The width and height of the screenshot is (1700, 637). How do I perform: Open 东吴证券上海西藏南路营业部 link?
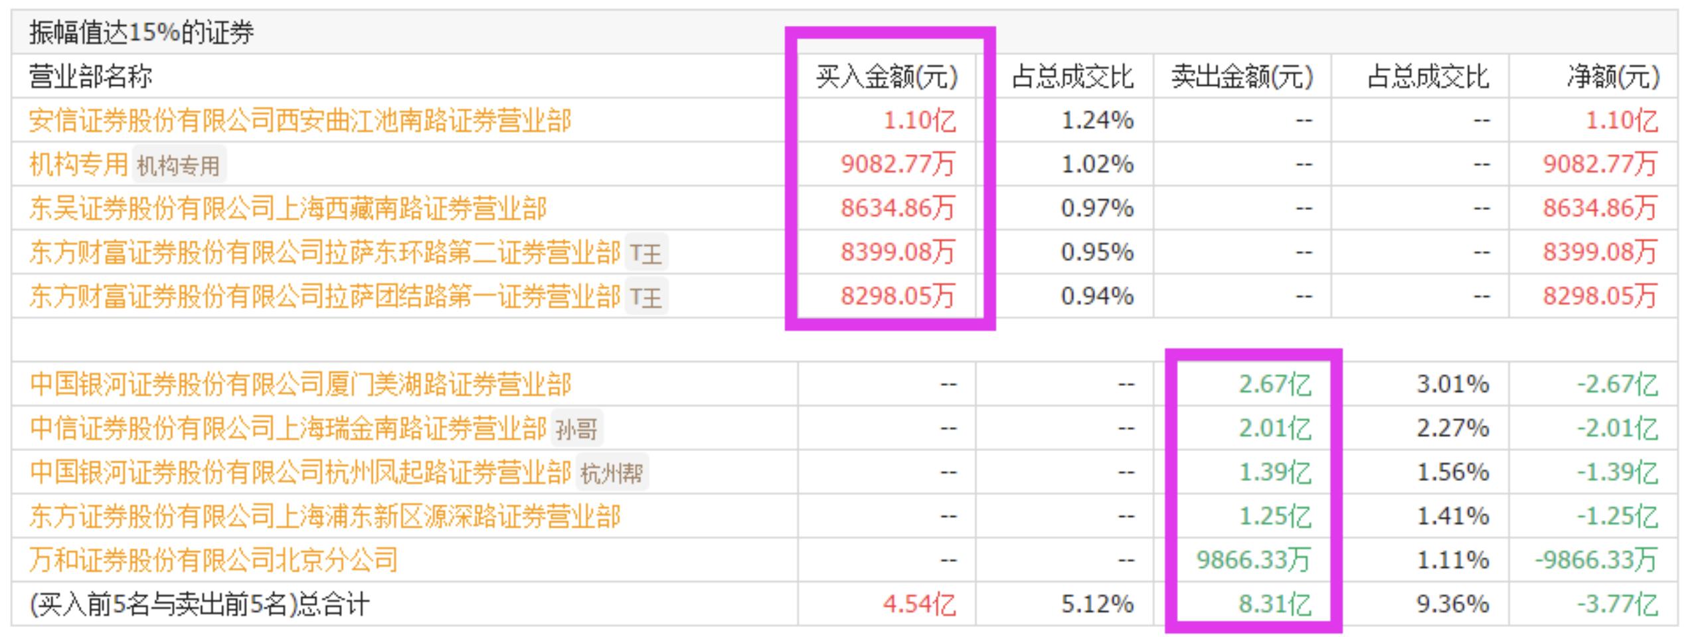click(288, 209)
